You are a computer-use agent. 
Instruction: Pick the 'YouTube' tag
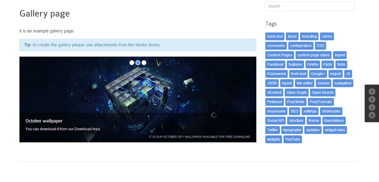point(292,139)
